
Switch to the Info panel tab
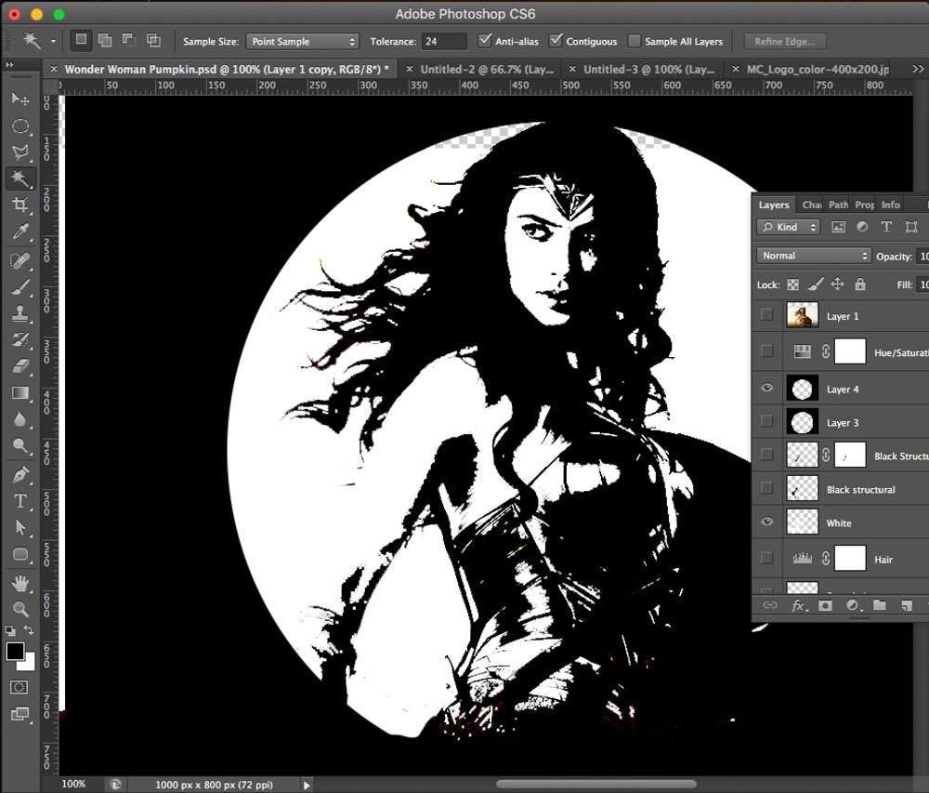pos(890,205)
